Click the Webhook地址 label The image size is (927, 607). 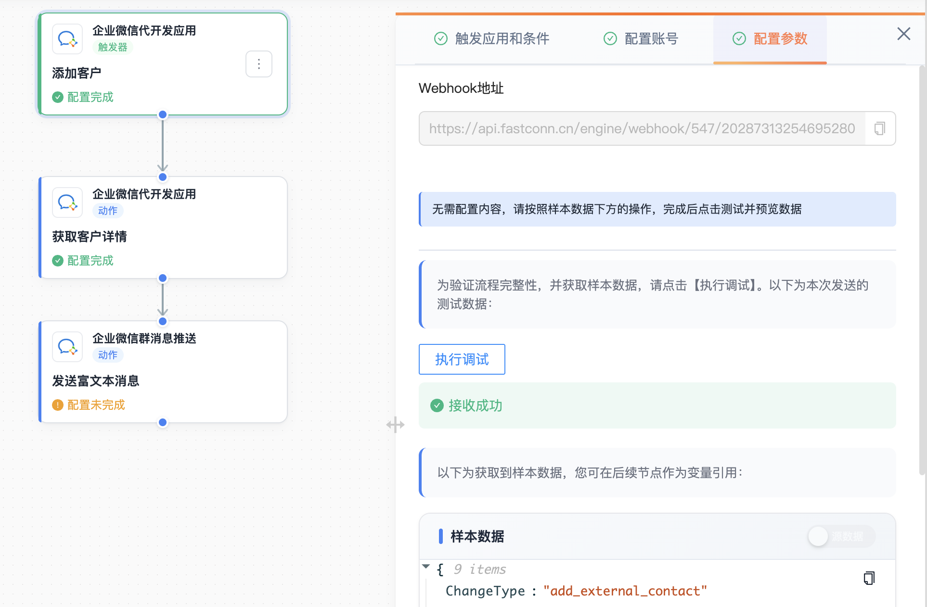pos(461,89)
